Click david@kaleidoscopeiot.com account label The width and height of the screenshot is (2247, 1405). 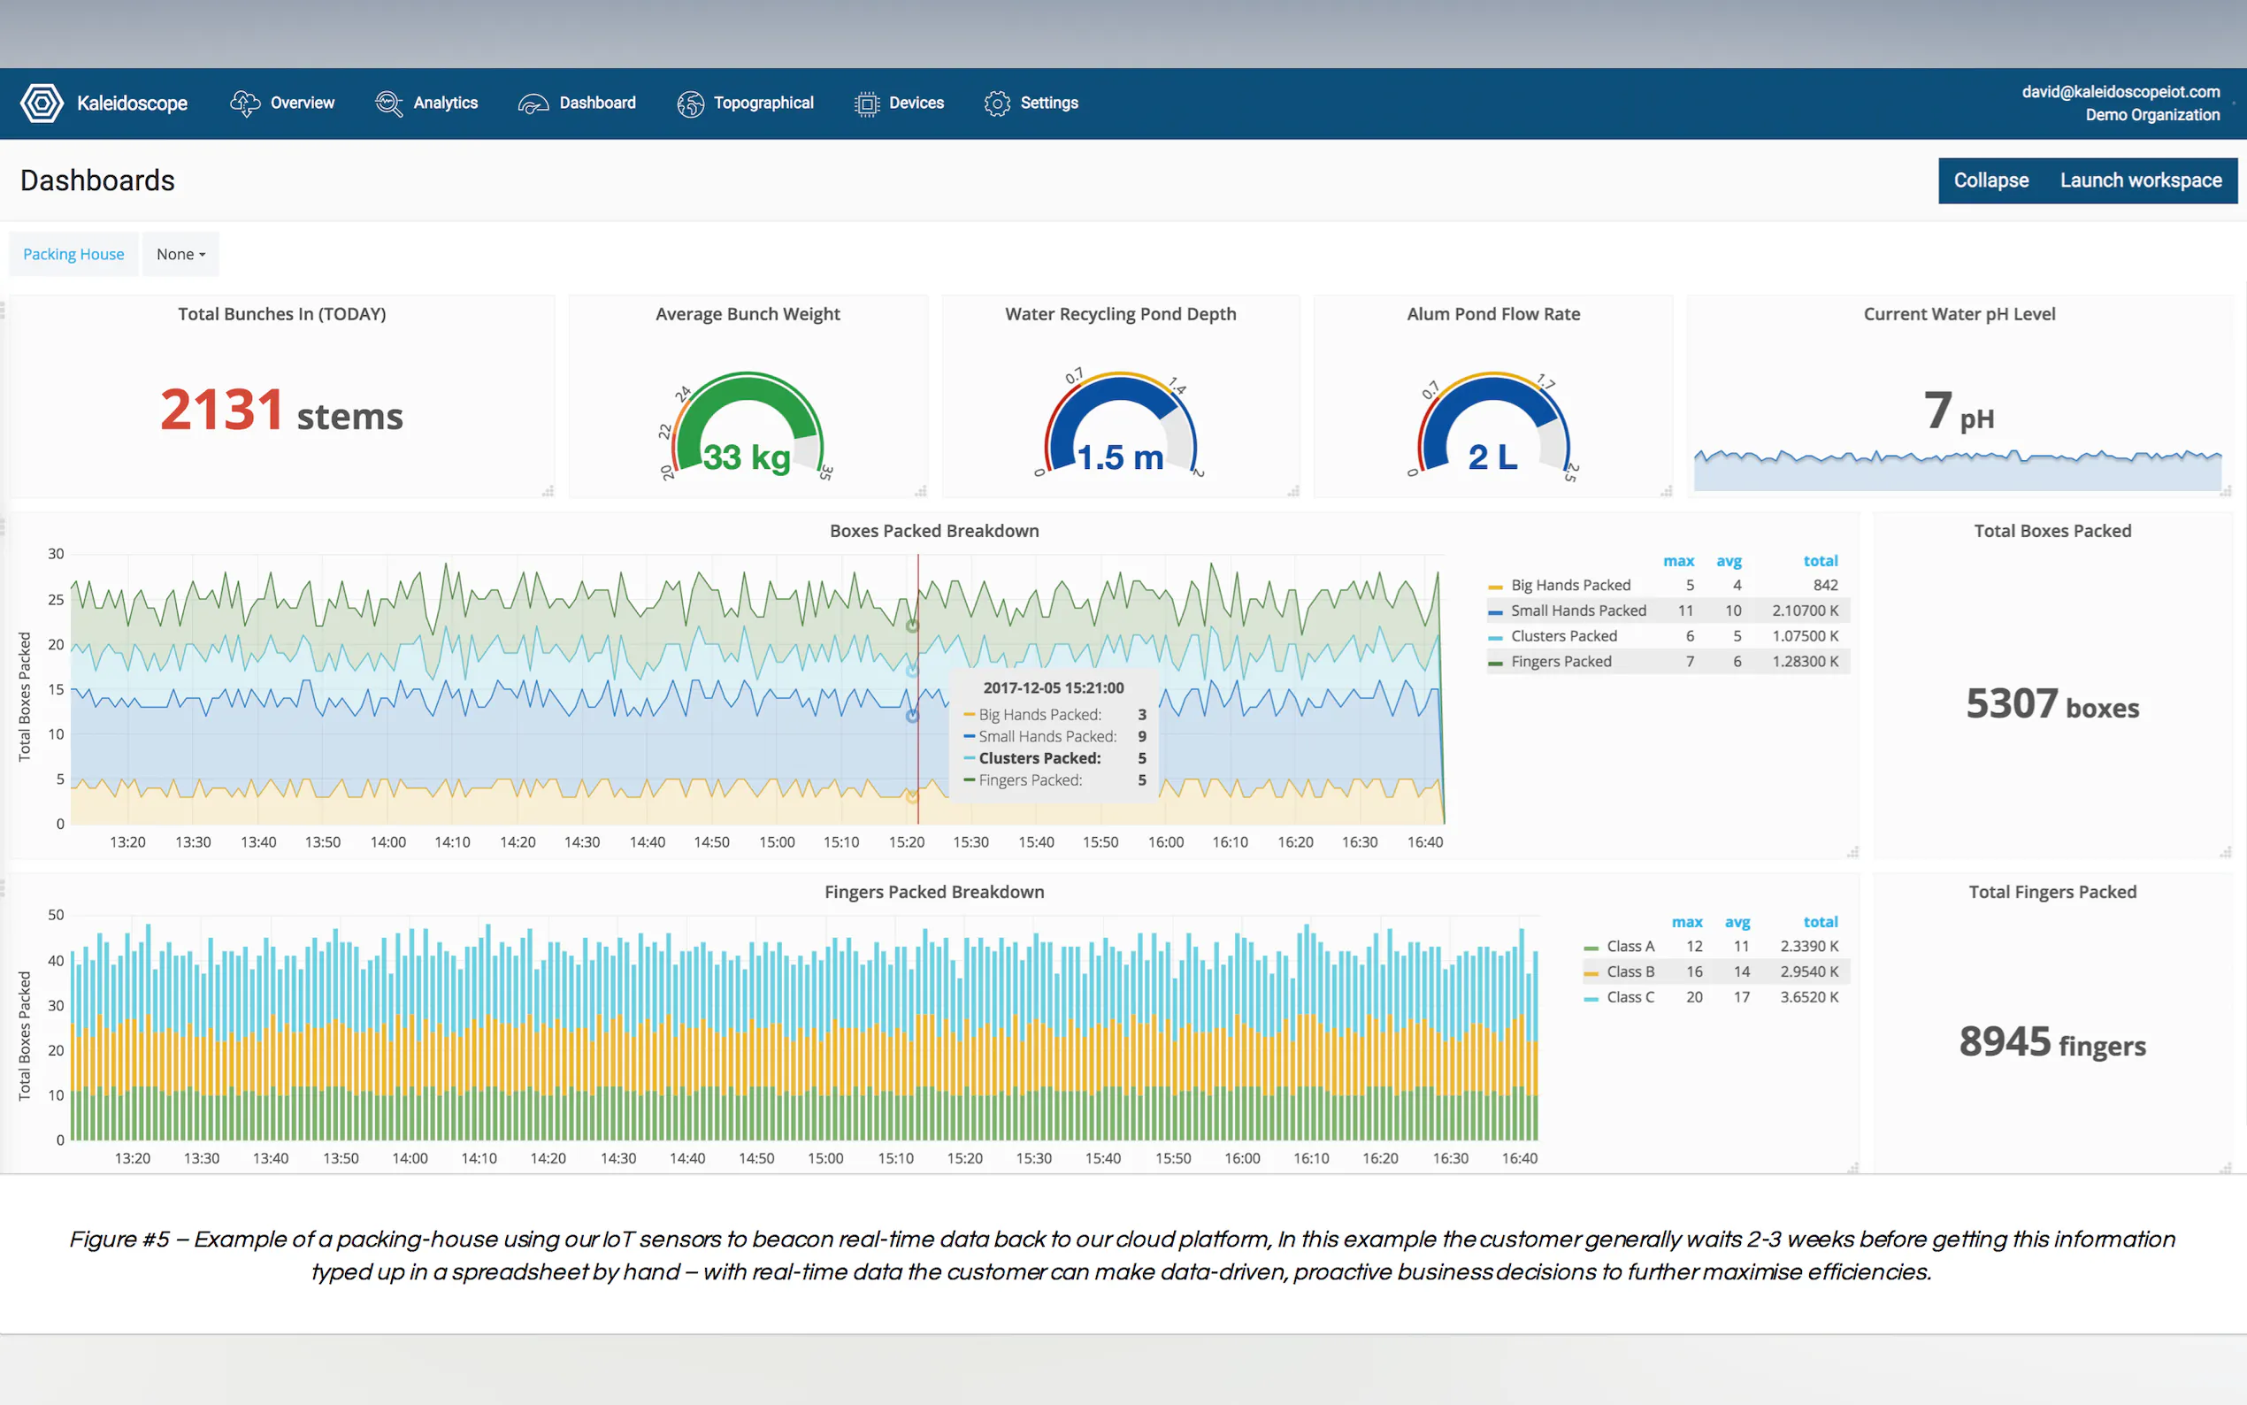(x=2120, y=91)
